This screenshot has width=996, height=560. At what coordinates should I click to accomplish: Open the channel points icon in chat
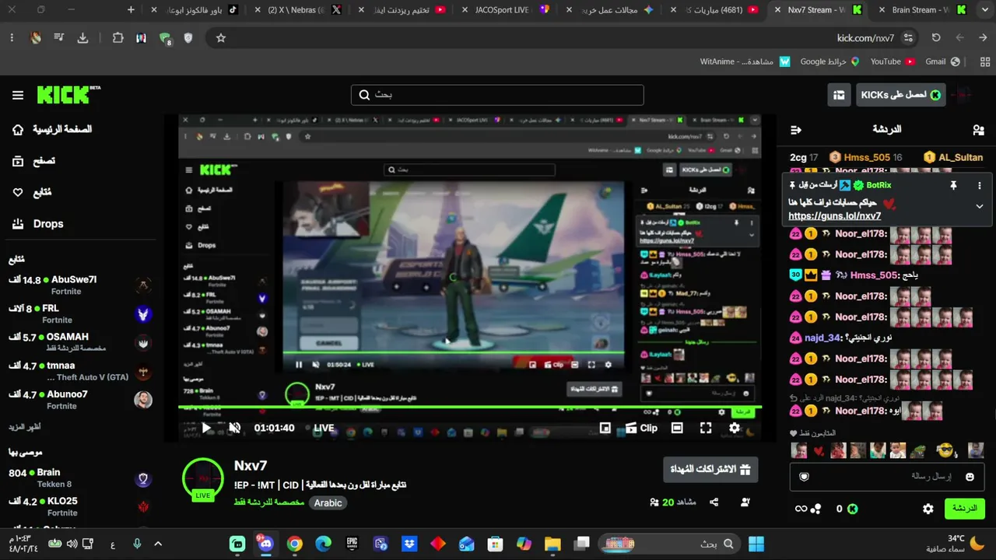coord(815,509)
